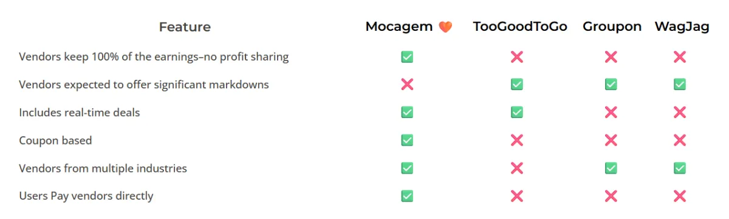Click WagJag's green check for multiple industries

680,168
